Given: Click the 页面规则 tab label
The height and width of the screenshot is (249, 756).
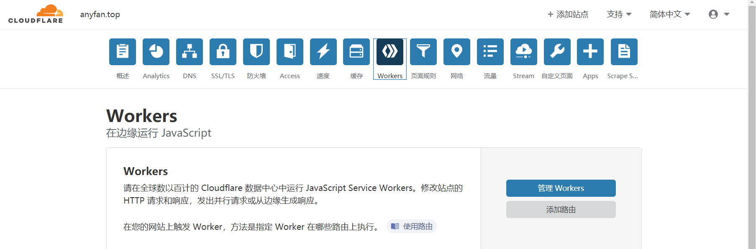Looking at the screenshot, I should (423, 76).
